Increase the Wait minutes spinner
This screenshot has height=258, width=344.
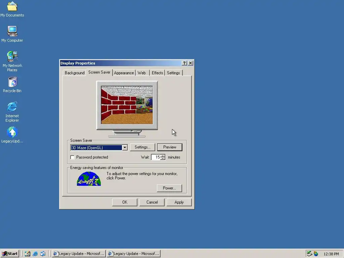[163, 156]
